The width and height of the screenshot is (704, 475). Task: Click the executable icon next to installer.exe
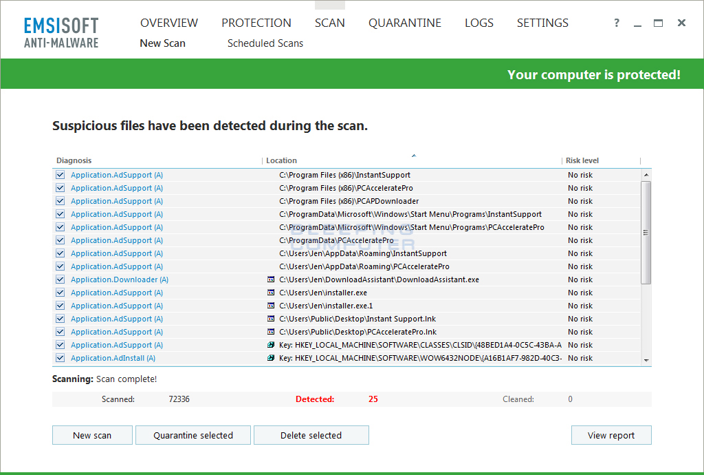tap(269, 293)
